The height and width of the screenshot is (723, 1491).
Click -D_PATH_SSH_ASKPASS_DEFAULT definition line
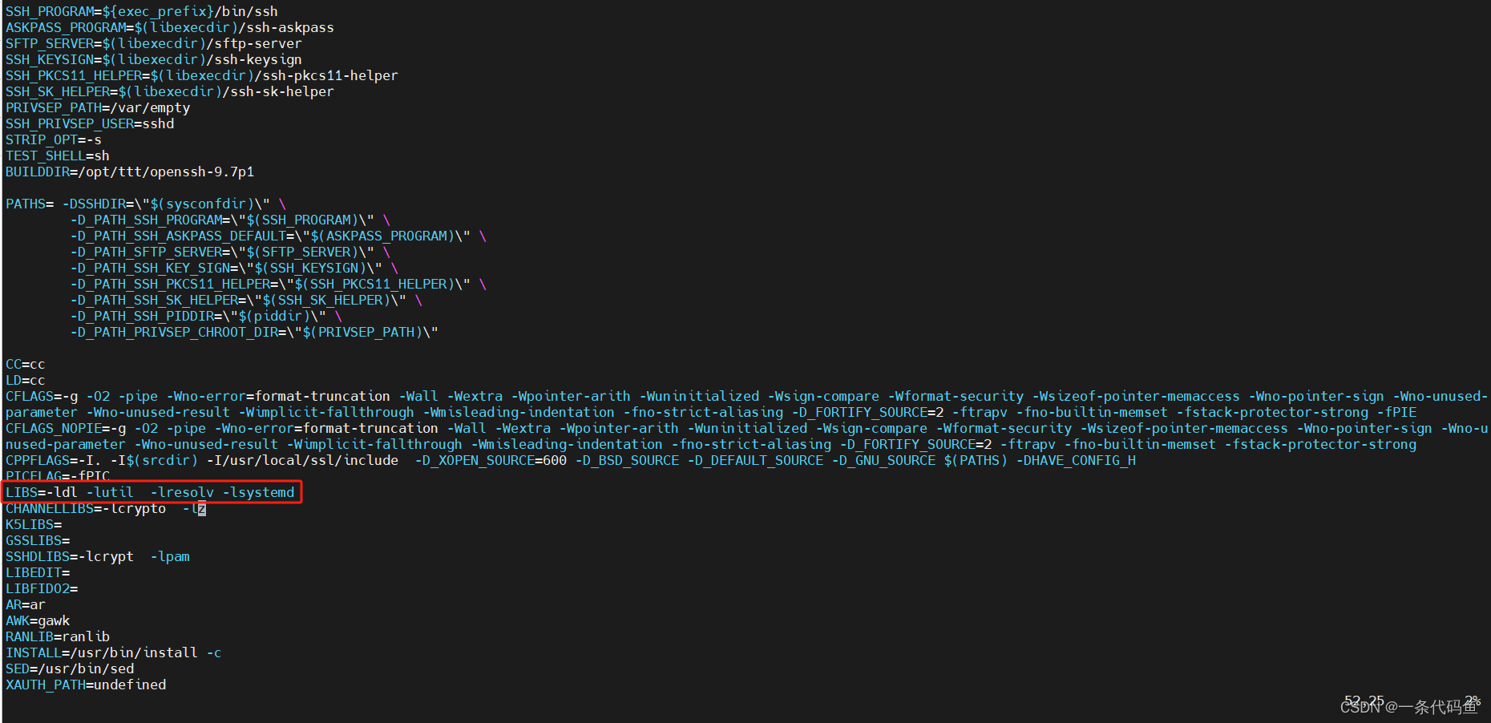[x=278, y=236]
